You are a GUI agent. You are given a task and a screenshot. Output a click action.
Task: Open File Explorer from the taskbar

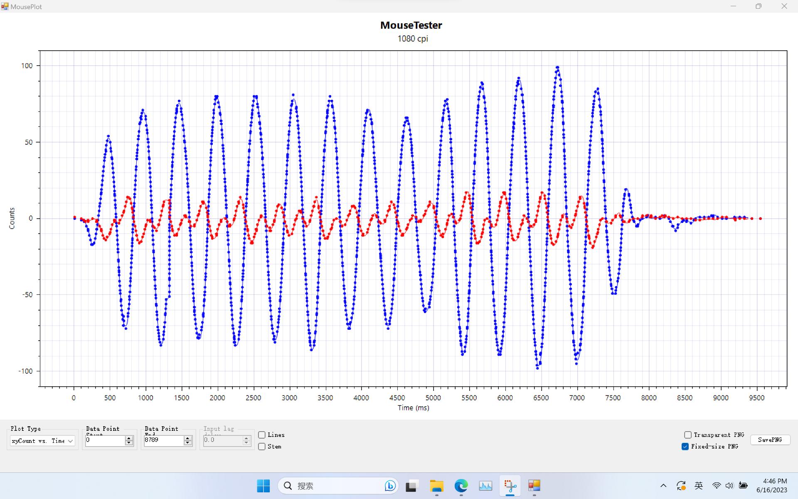click(436, 486)
